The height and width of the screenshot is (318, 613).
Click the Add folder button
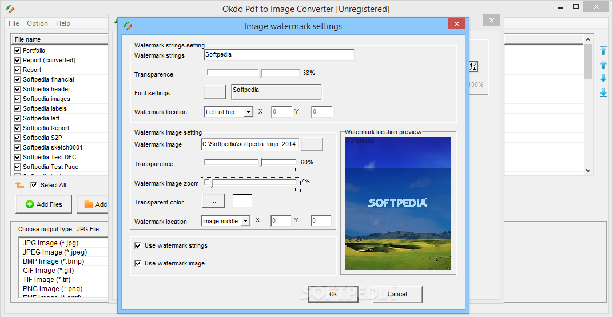point(94,204)
